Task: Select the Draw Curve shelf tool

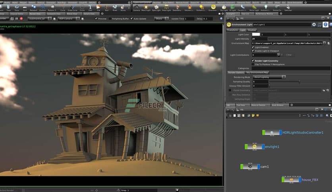Action: click(x=72, y=8)
